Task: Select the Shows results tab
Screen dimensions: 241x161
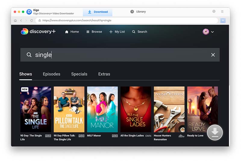Action: pyautogui.click(x=26, y=74)
